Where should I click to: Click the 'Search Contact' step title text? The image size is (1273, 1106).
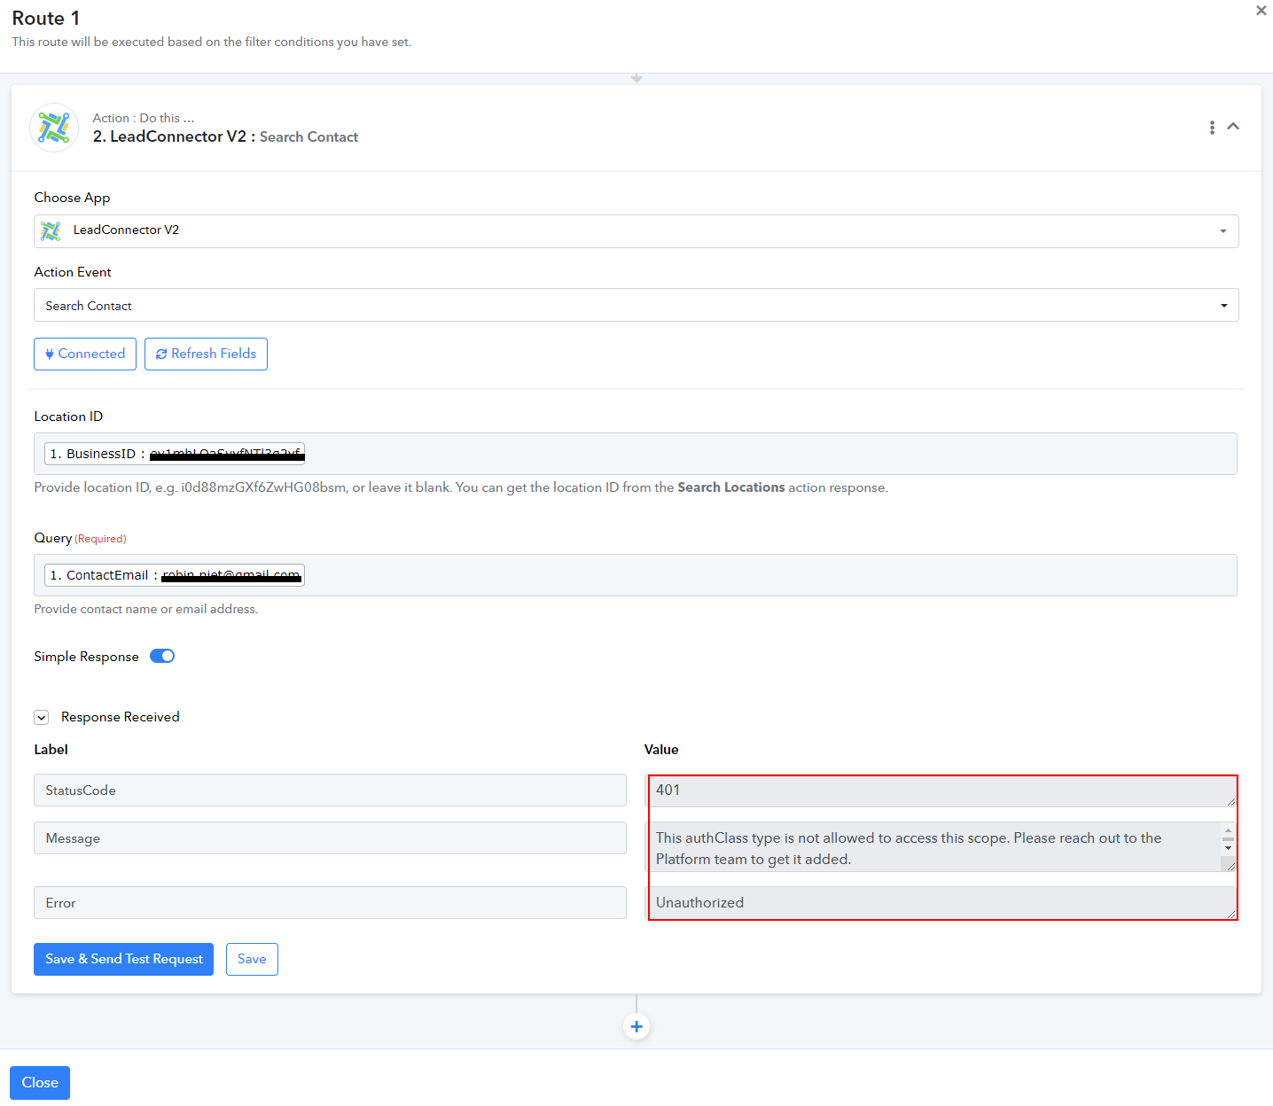tap(308, 137)
